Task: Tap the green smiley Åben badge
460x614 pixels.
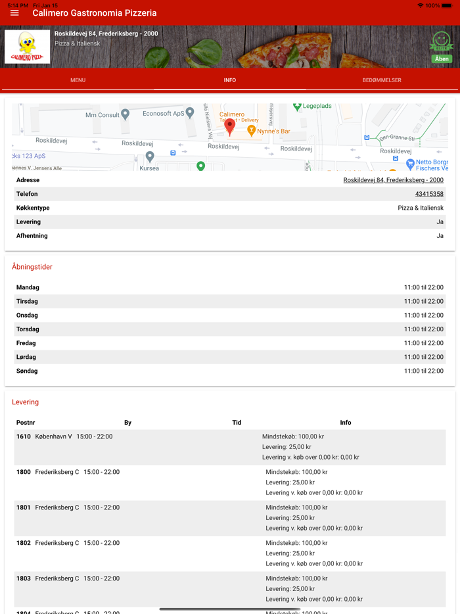Action: [x=442, y=47]
